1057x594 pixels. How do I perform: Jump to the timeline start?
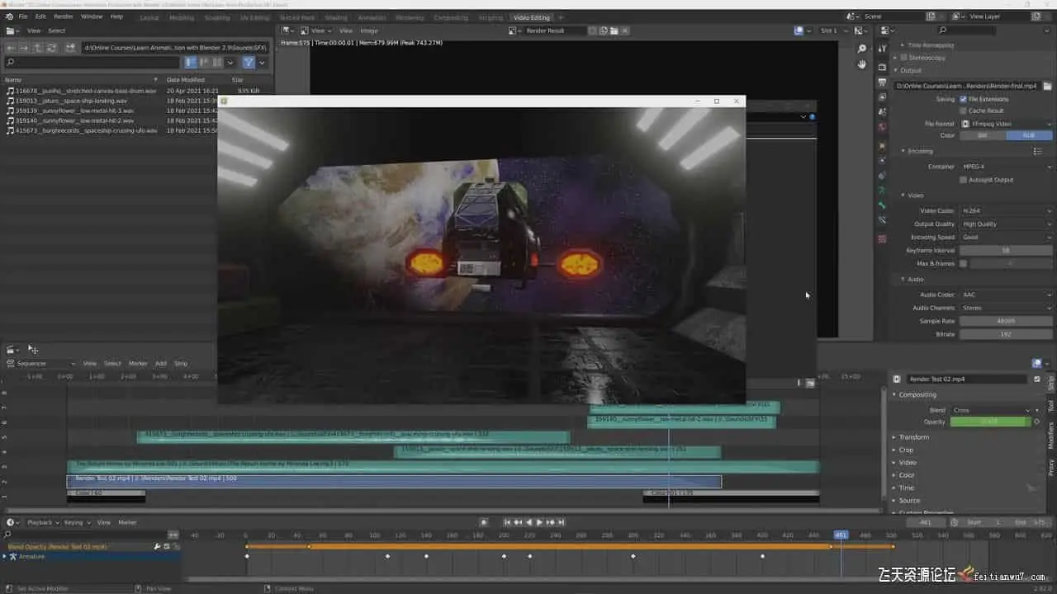point(507,522)
